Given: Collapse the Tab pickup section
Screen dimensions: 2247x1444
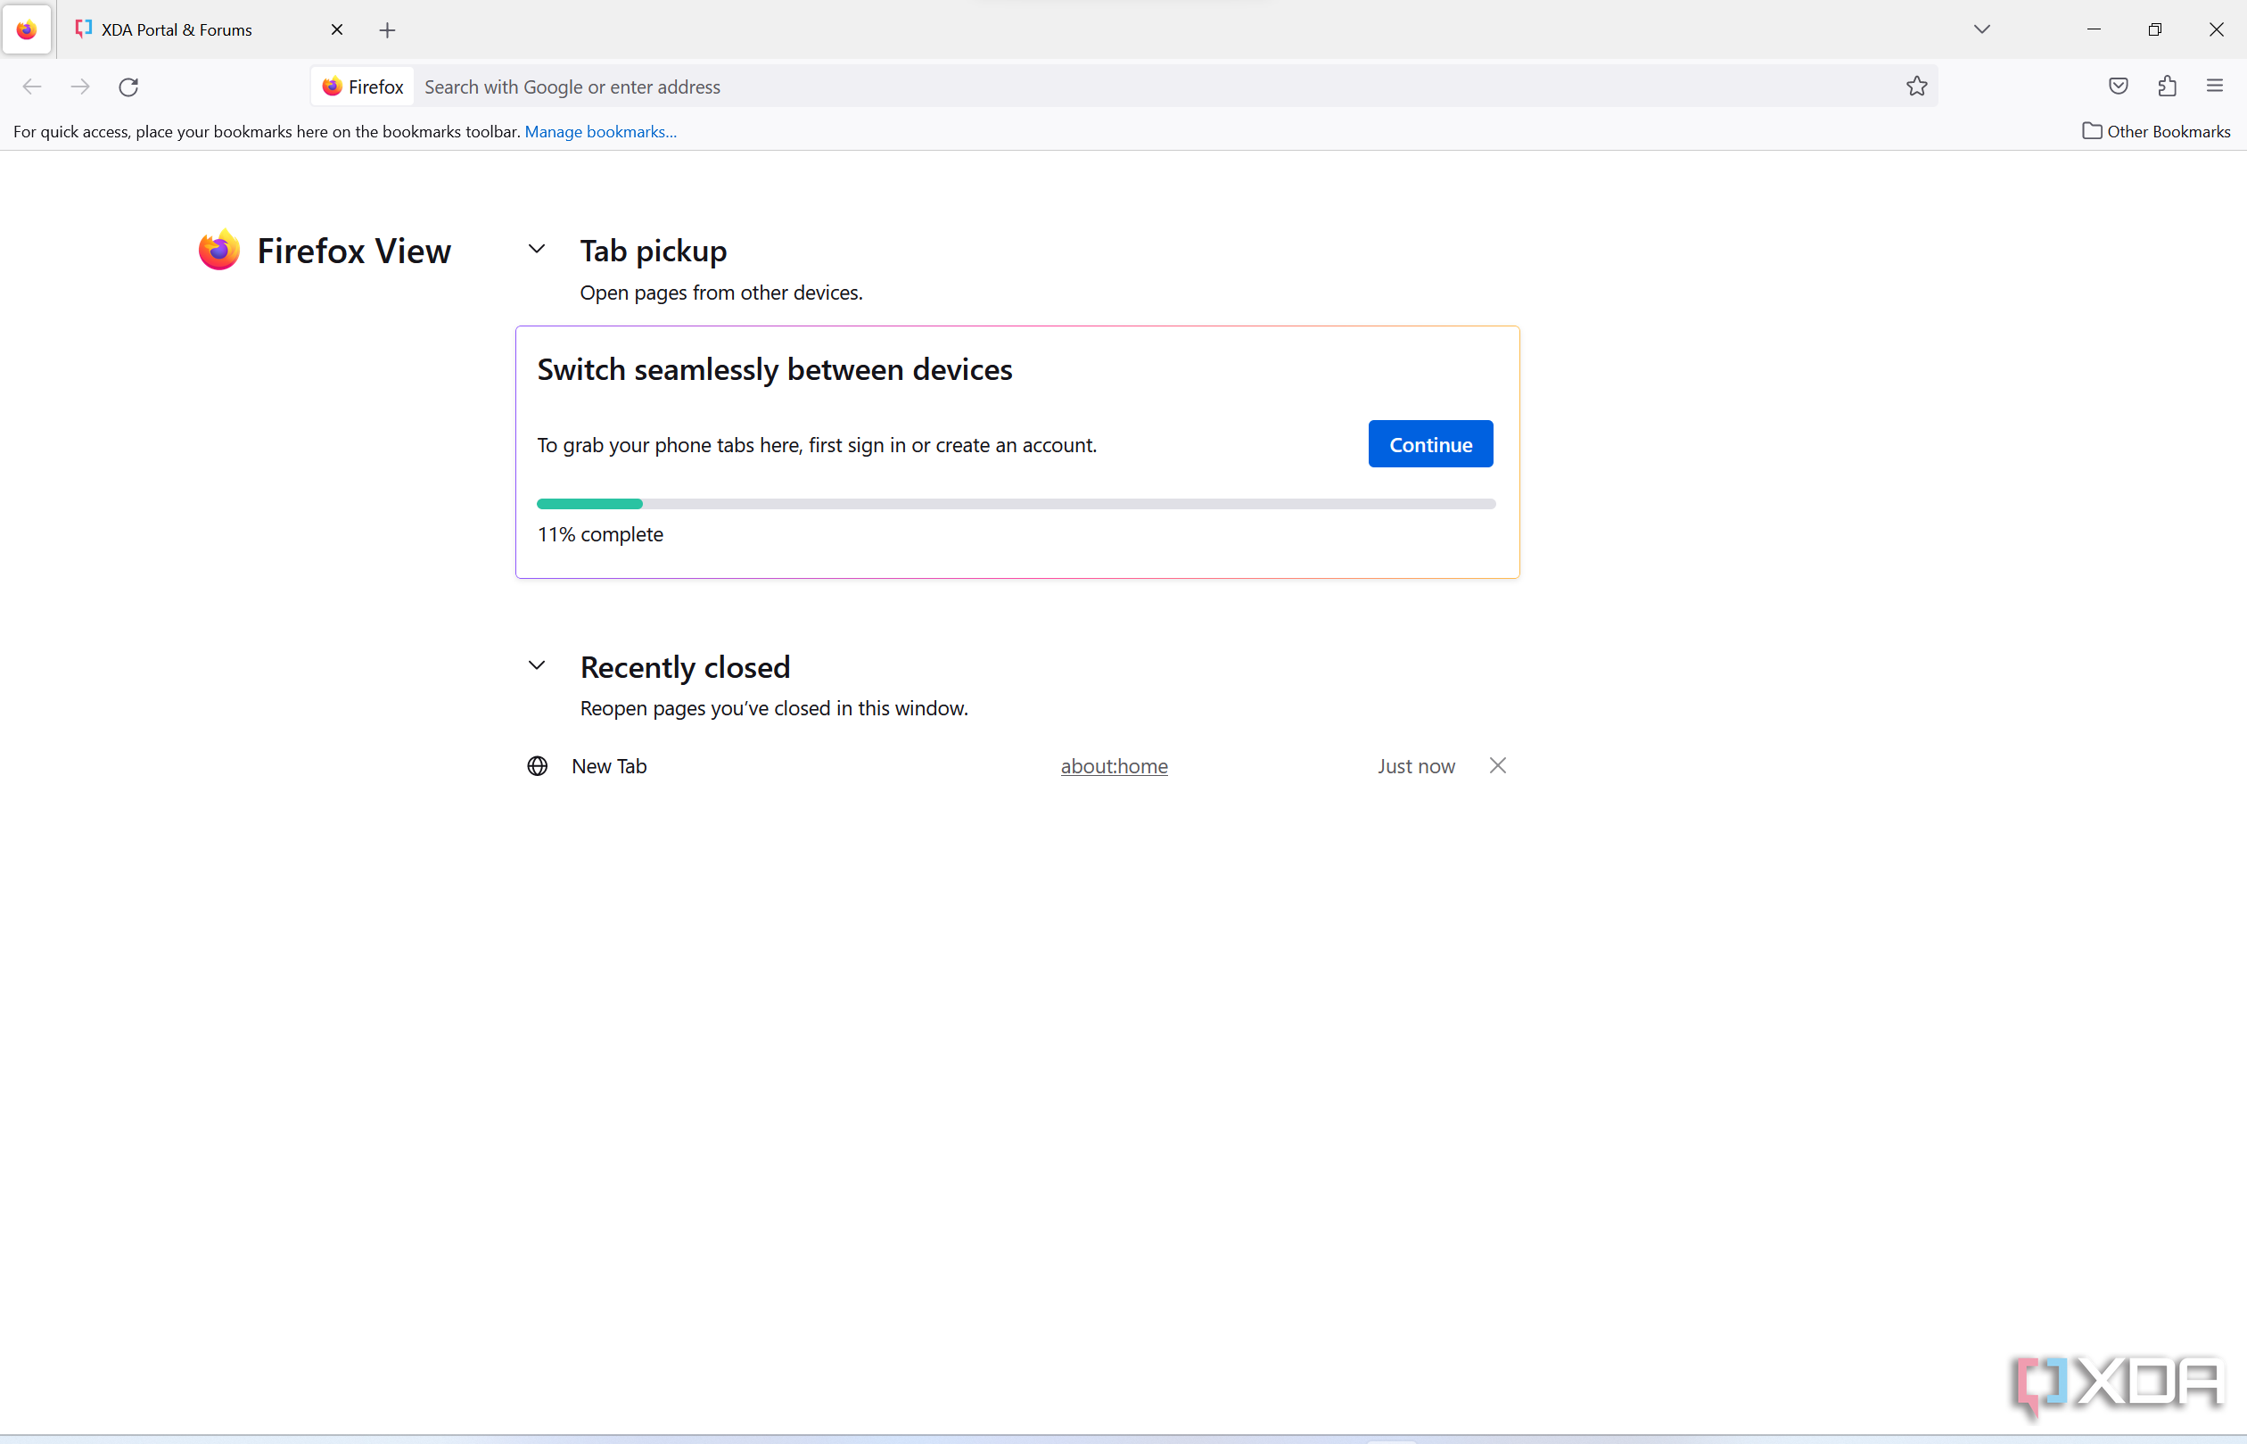Looking at the screenshot, I should [537, 250].
